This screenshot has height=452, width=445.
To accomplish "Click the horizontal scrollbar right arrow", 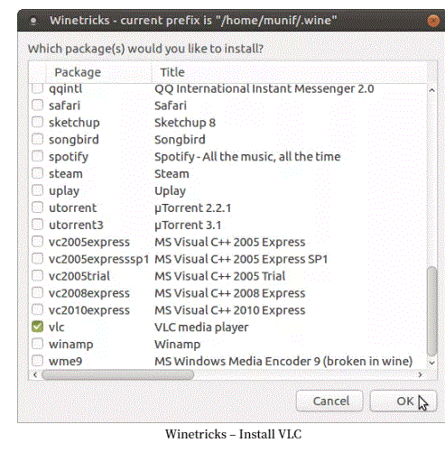I will pyautogui.click(x=421, y=374).
